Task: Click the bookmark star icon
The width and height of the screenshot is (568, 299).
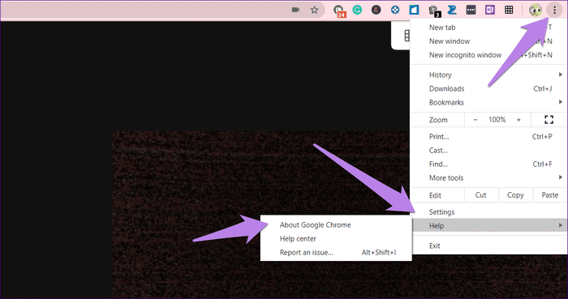Action: pyautogui.click(x=315, y=10)
